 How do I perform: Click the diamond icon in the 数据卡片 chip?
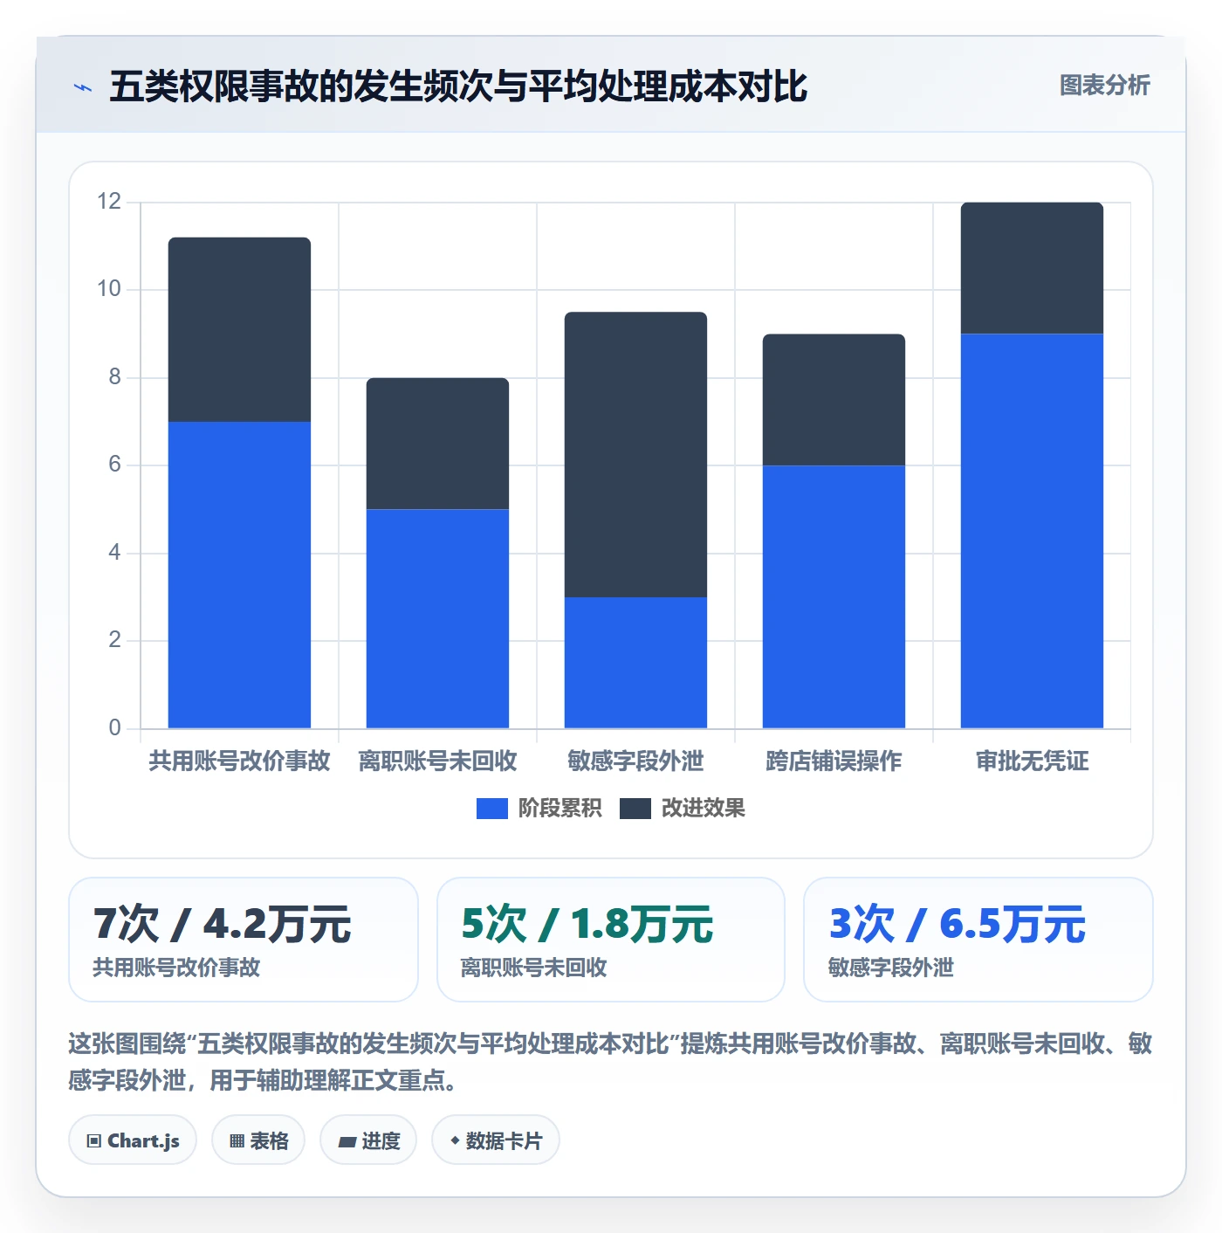point(455,1140)
